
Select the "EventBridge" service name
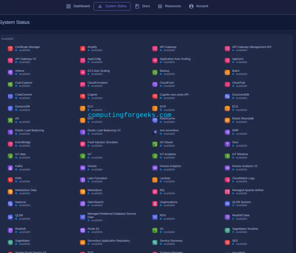[x=23, y=142]
